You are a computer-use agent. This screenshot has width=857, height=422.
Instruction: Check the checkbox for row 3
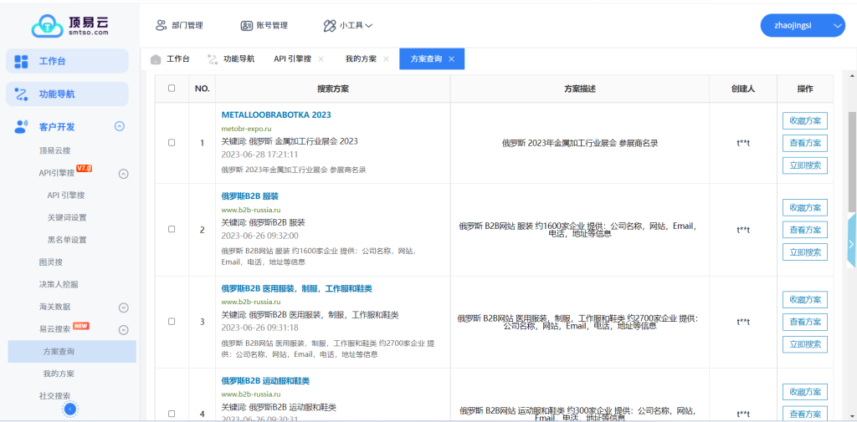(172, 322)
